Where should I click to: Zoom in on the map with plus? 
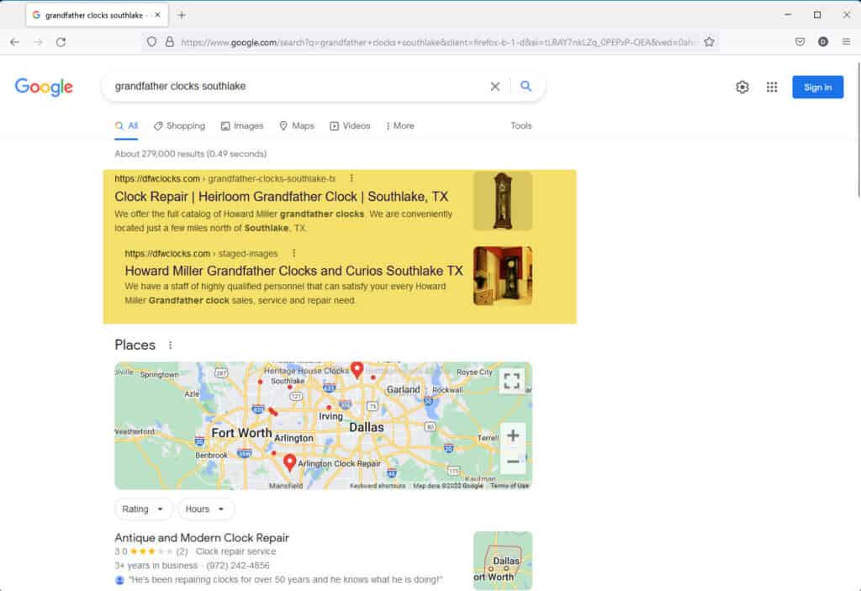tap(513, 435)
